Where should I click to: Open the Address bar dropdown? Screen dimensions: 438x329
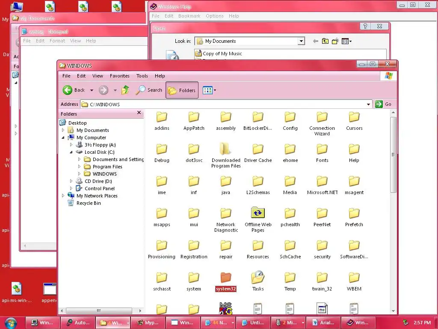click(x=368, y=105)
